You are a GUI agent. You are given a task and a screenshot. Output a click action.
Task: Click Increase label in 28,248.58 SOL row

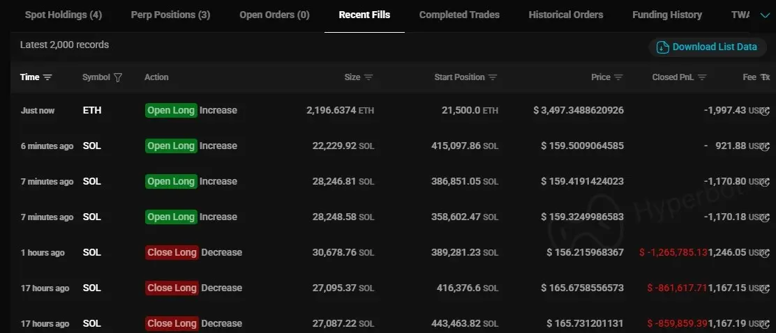(x=218, y=217)
